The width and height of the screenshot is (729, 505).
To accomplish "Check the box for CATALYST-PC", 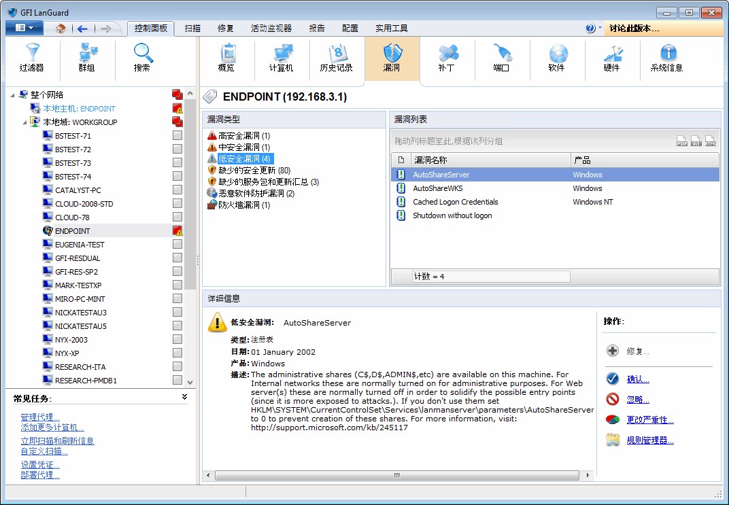I will pos(177,190).
